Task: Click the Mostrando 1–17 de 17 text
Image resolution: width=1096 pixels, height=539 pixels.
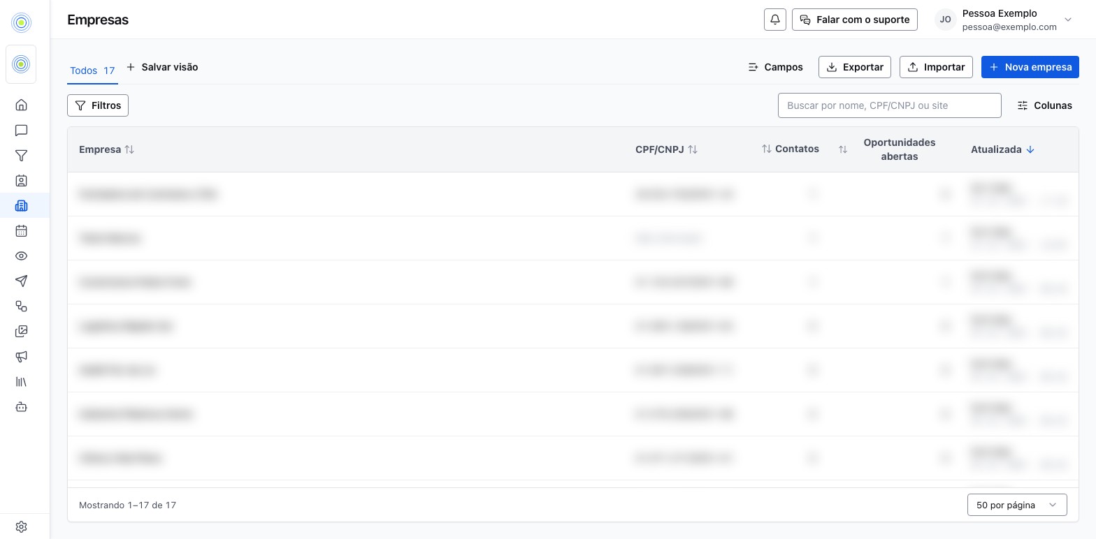Action: click(x=127, y=505)
